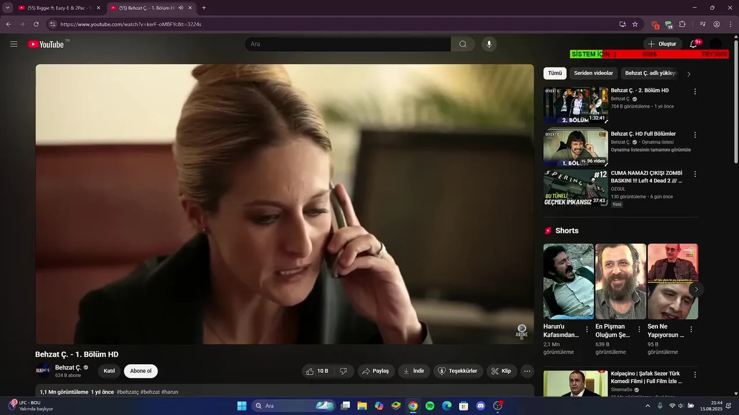Open a new browser tab
739x415 pixels.
point(204,8)
